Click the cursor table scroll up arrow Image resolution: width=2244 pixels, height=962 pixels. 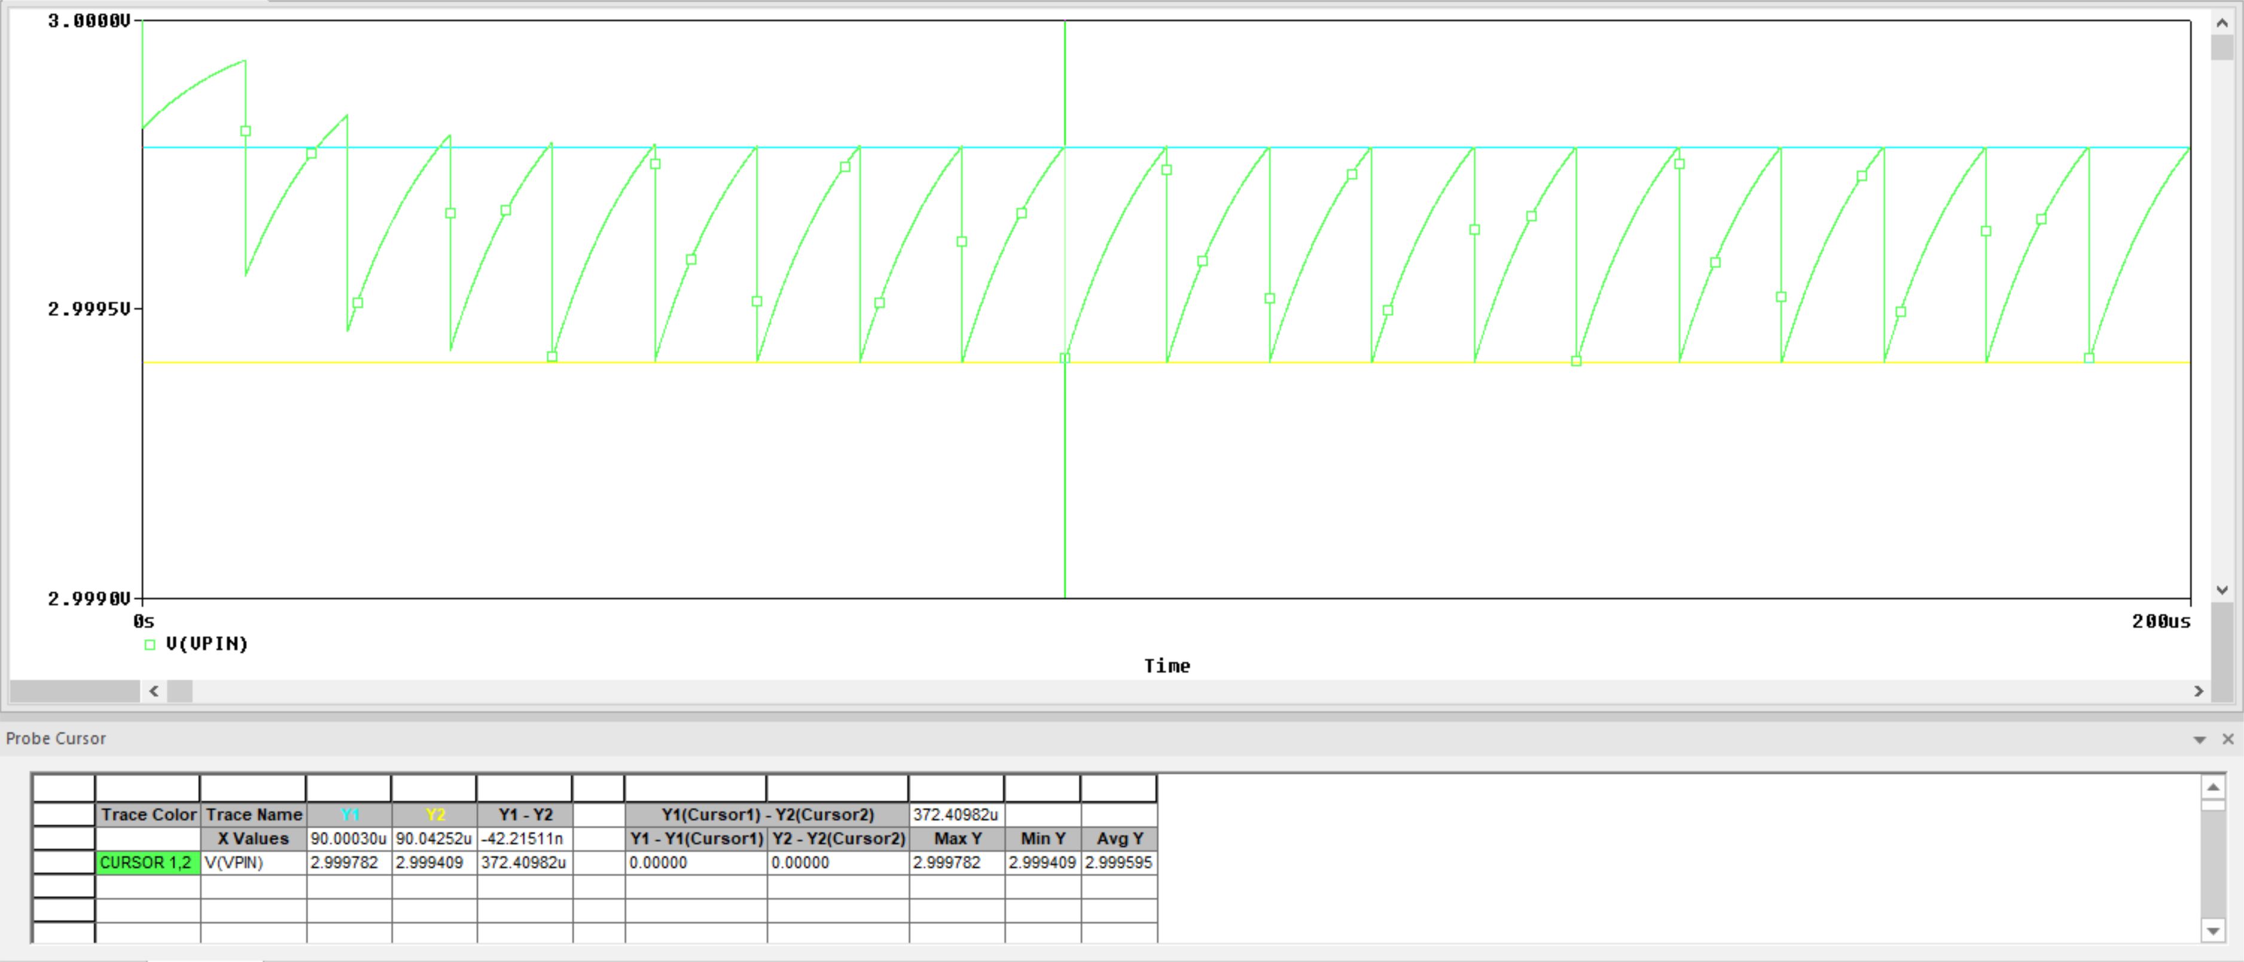(2213, 787)
